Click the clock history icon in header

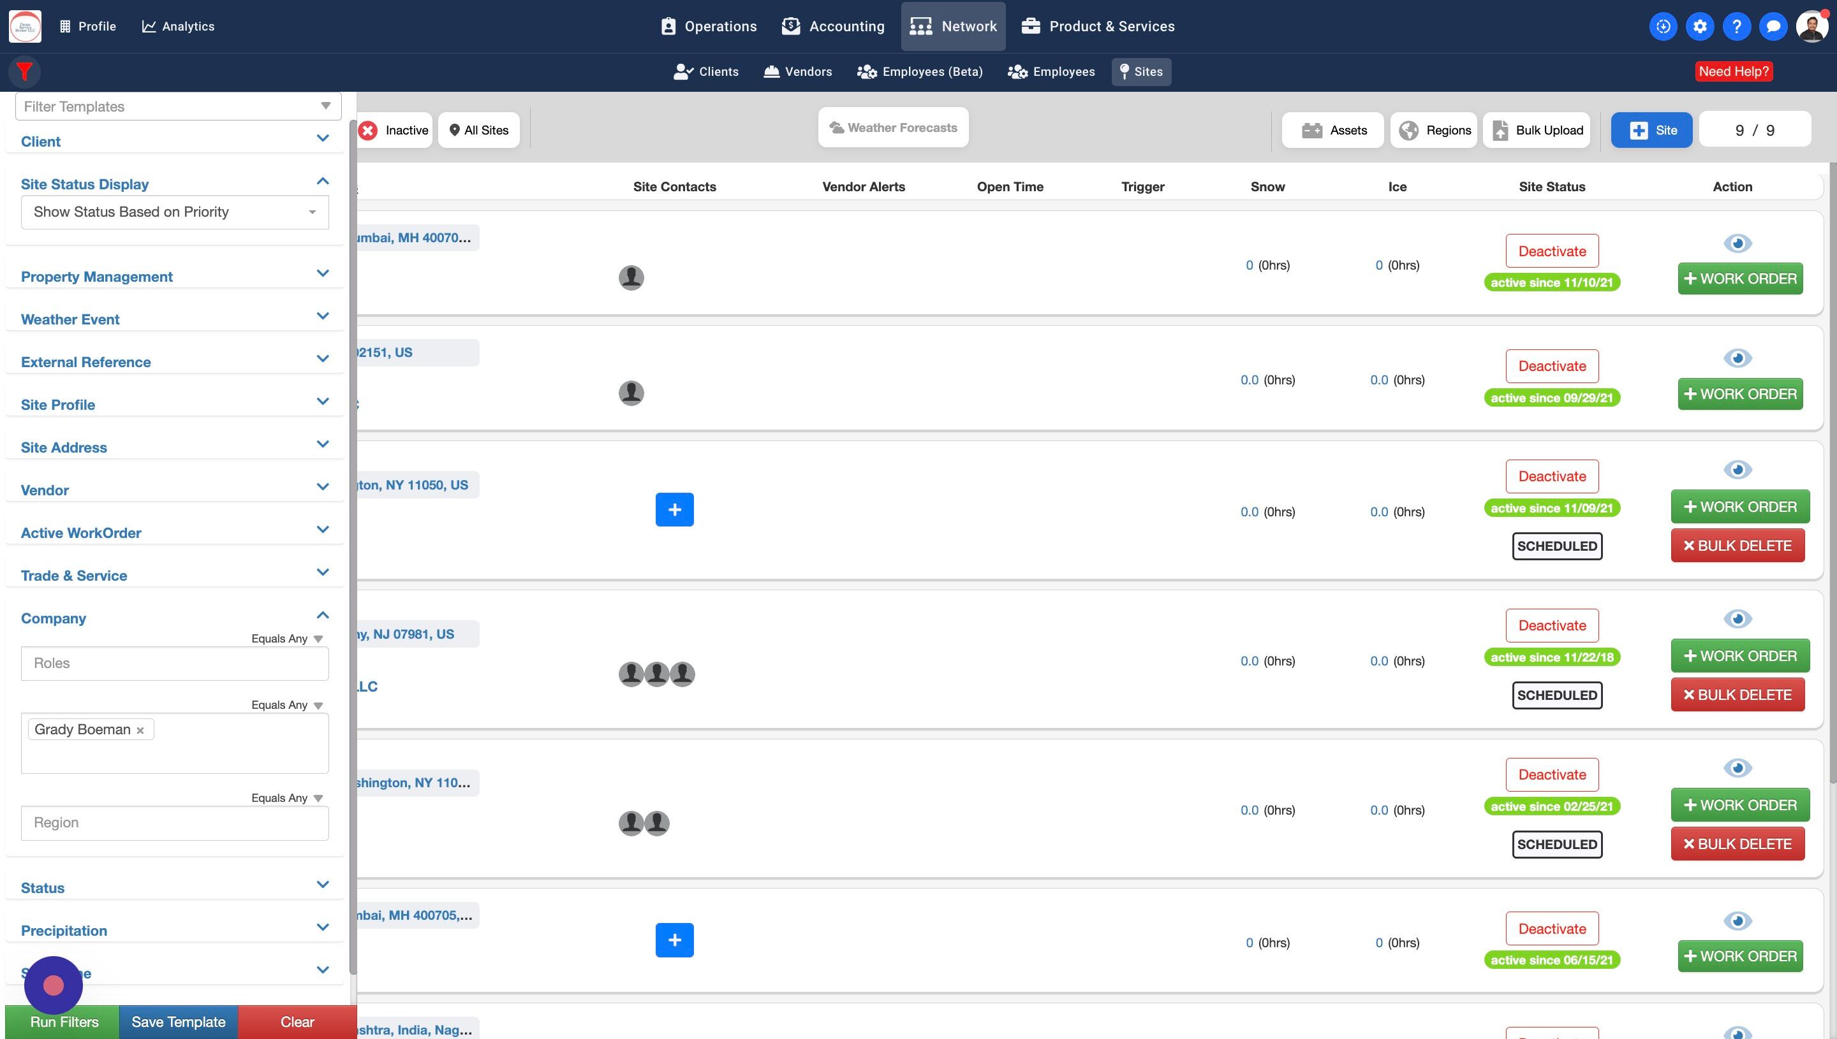[x=1663, y=26]
